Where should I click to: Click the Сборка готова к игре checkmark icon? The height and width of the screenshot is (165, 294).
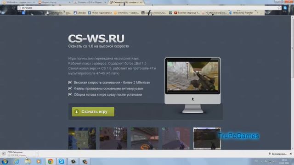(70, 94)
